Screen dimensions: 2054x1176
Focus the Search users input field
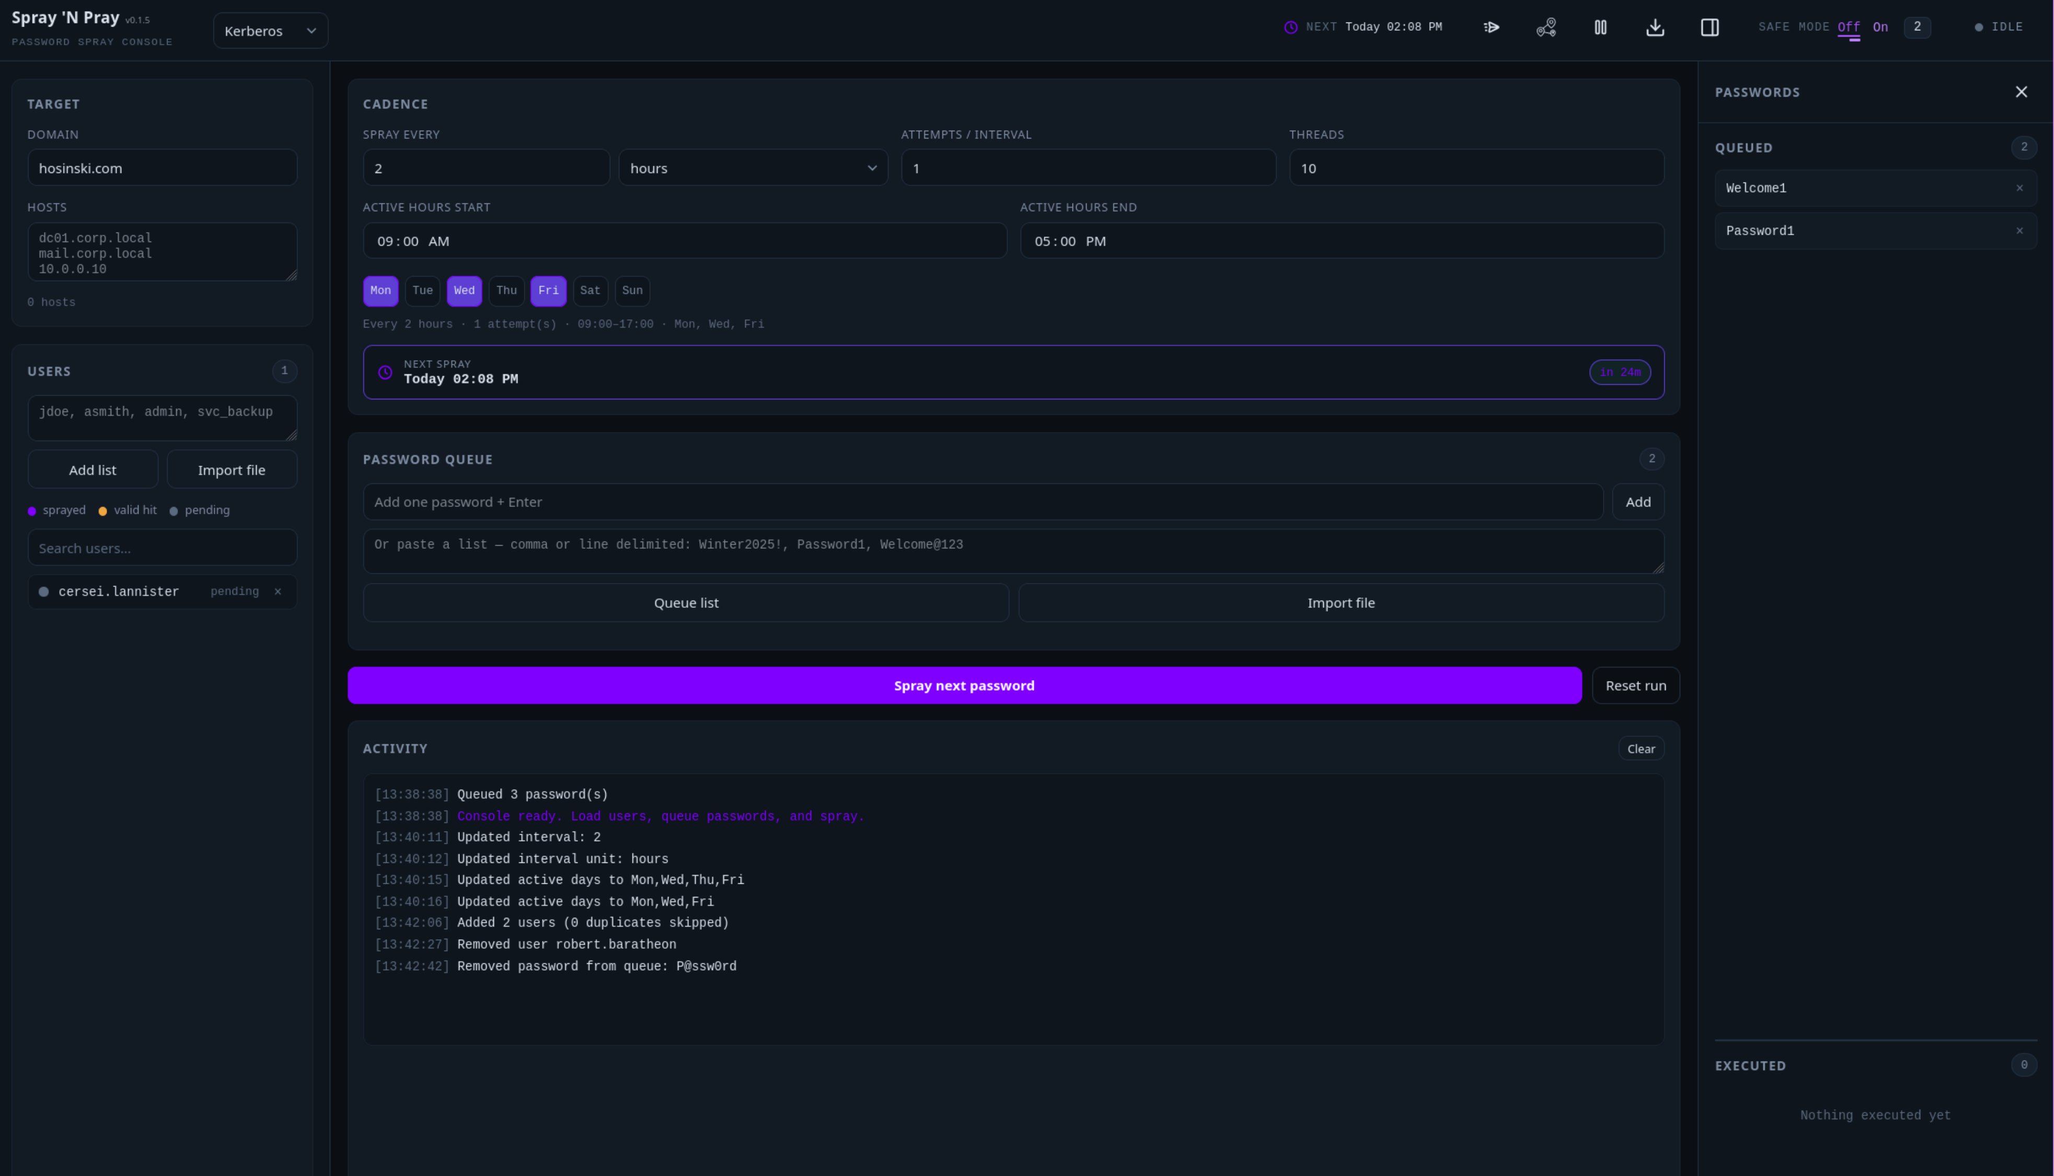[163, 548]
